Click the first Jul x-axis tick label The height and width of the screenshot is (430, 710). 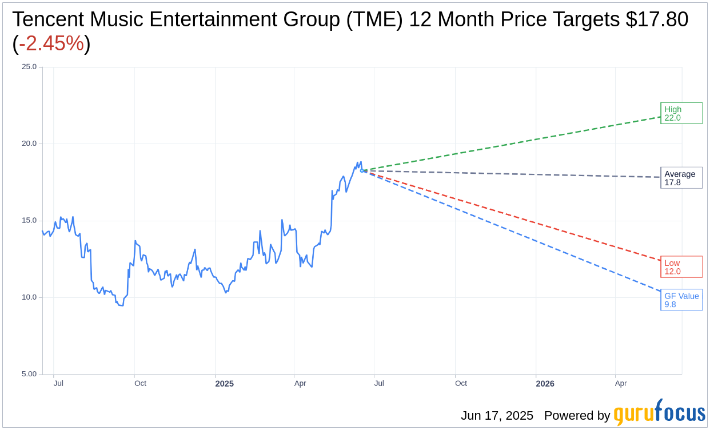pos(58,383)
